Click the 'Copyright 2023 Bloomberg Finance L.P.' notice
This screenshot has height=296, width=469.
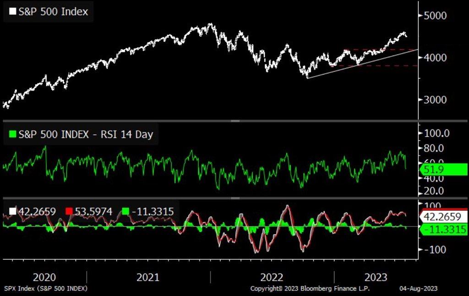pyautogui.click(x=310, y=289)
